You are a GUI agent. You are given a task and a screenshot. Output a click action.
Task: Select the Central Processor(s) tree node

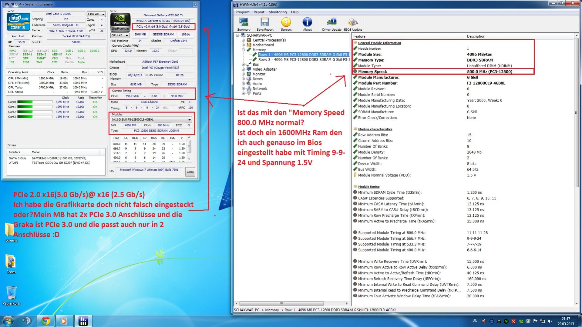point(269,40)
